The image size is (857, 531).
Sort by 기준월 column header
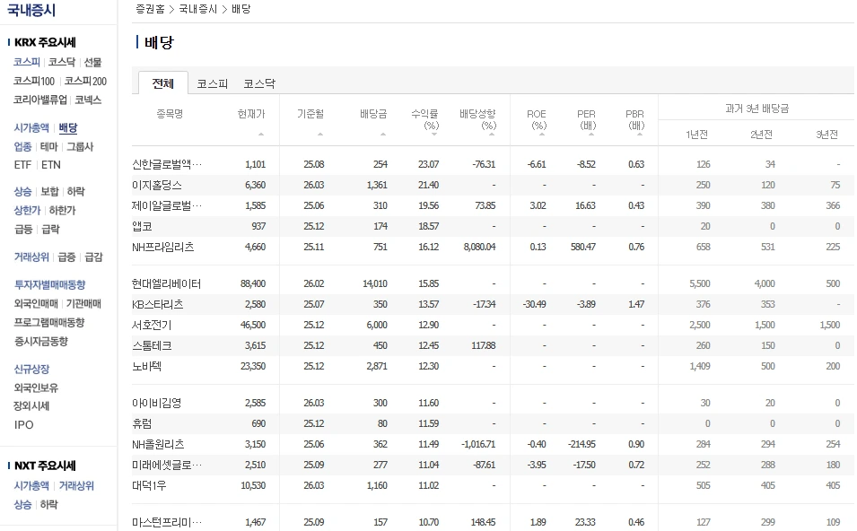point(310,114)
